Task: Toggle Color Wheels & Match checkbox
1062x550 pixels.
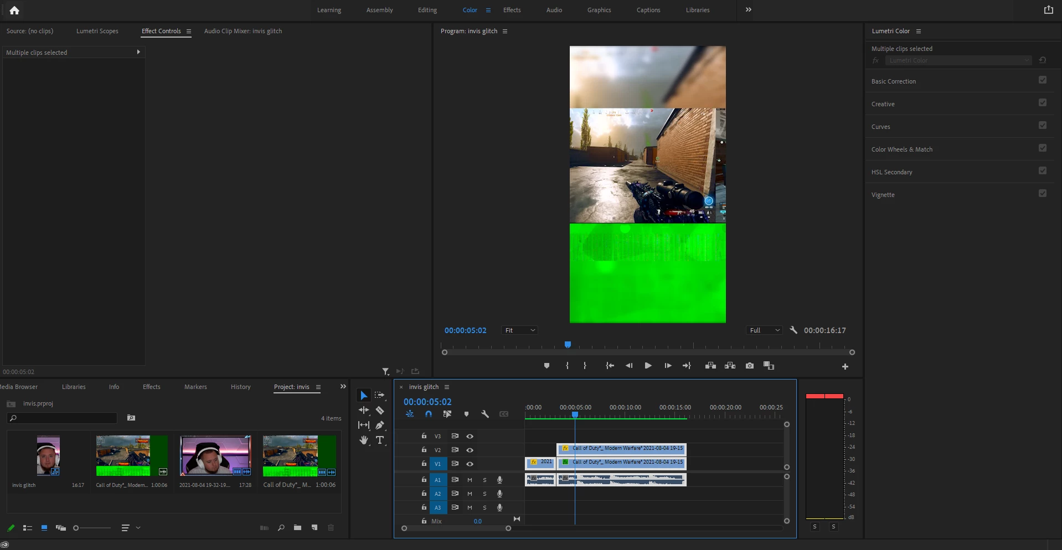Action: pos(1043,148)
